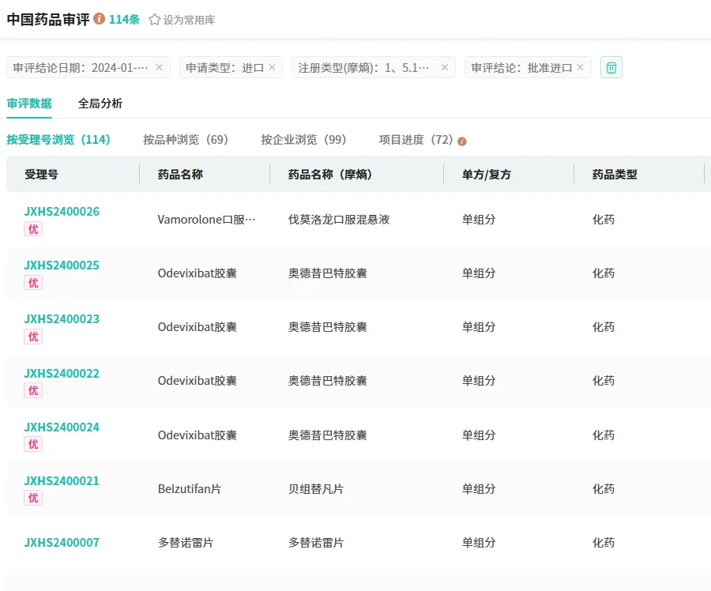Open acceptance number JXHS2400007 link
This screenshot has height=591, width=711.
pyautogui.click(x=62, y=543)
